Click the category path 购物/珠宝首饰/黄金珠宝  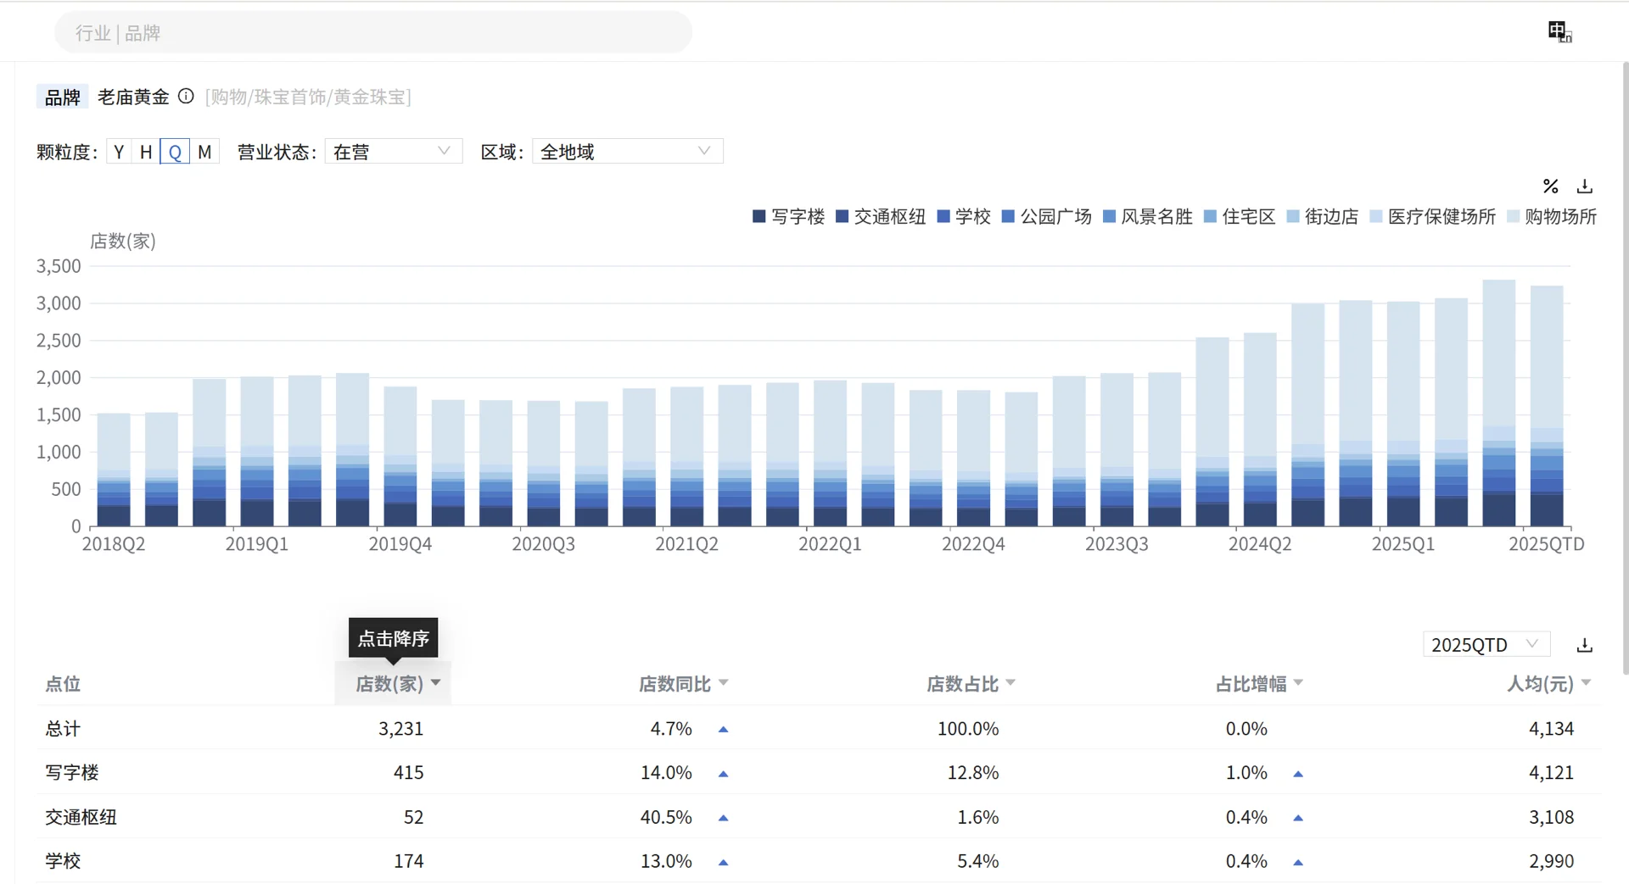pyautogui.click(x=308, y=97)
